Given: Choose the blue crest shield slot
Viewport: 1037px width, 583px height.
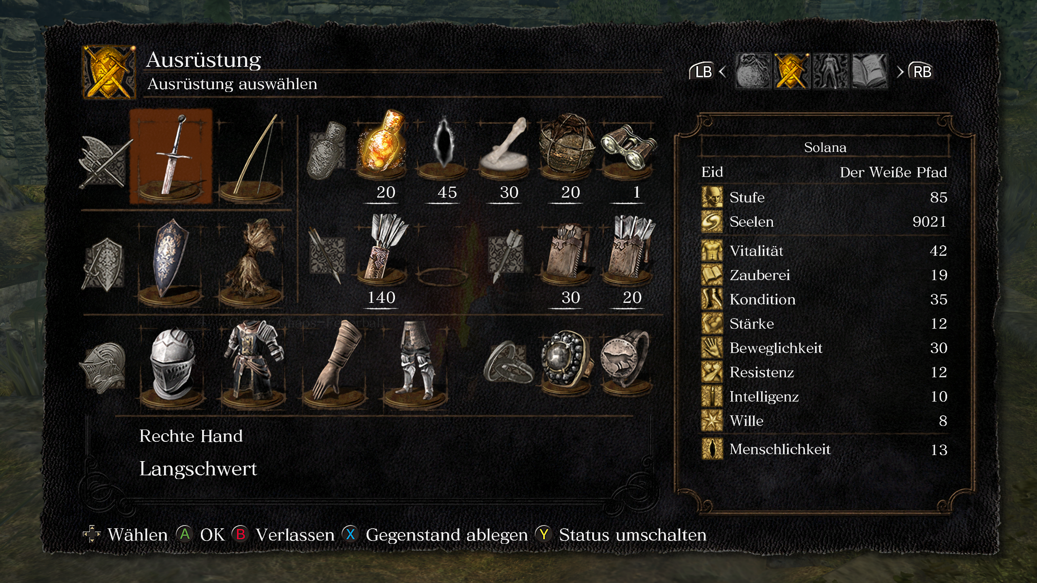Looking at the screenshot, I should click(x=171, y=262).
